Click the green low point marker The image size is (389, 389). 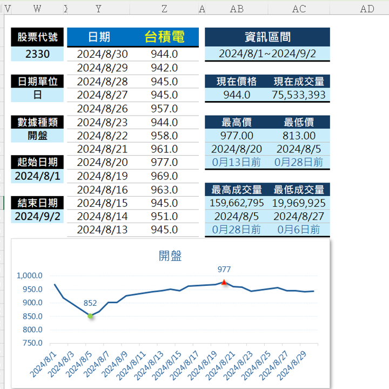(90, 316)
